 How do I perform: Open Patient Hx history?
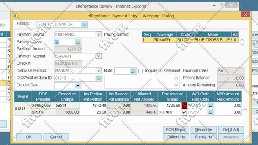176,137
